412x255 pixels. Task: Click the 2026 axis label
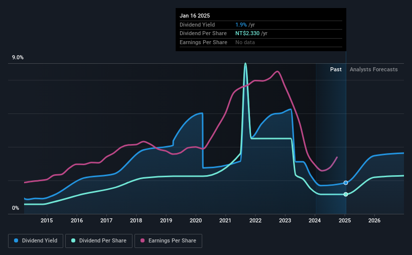(x=374, y=220)
